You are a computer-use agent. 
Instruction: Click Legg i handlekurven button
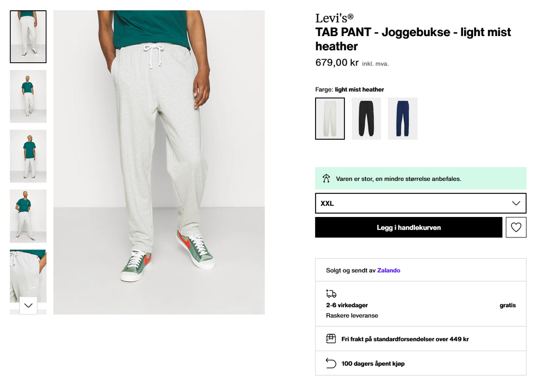pos(409,228)
